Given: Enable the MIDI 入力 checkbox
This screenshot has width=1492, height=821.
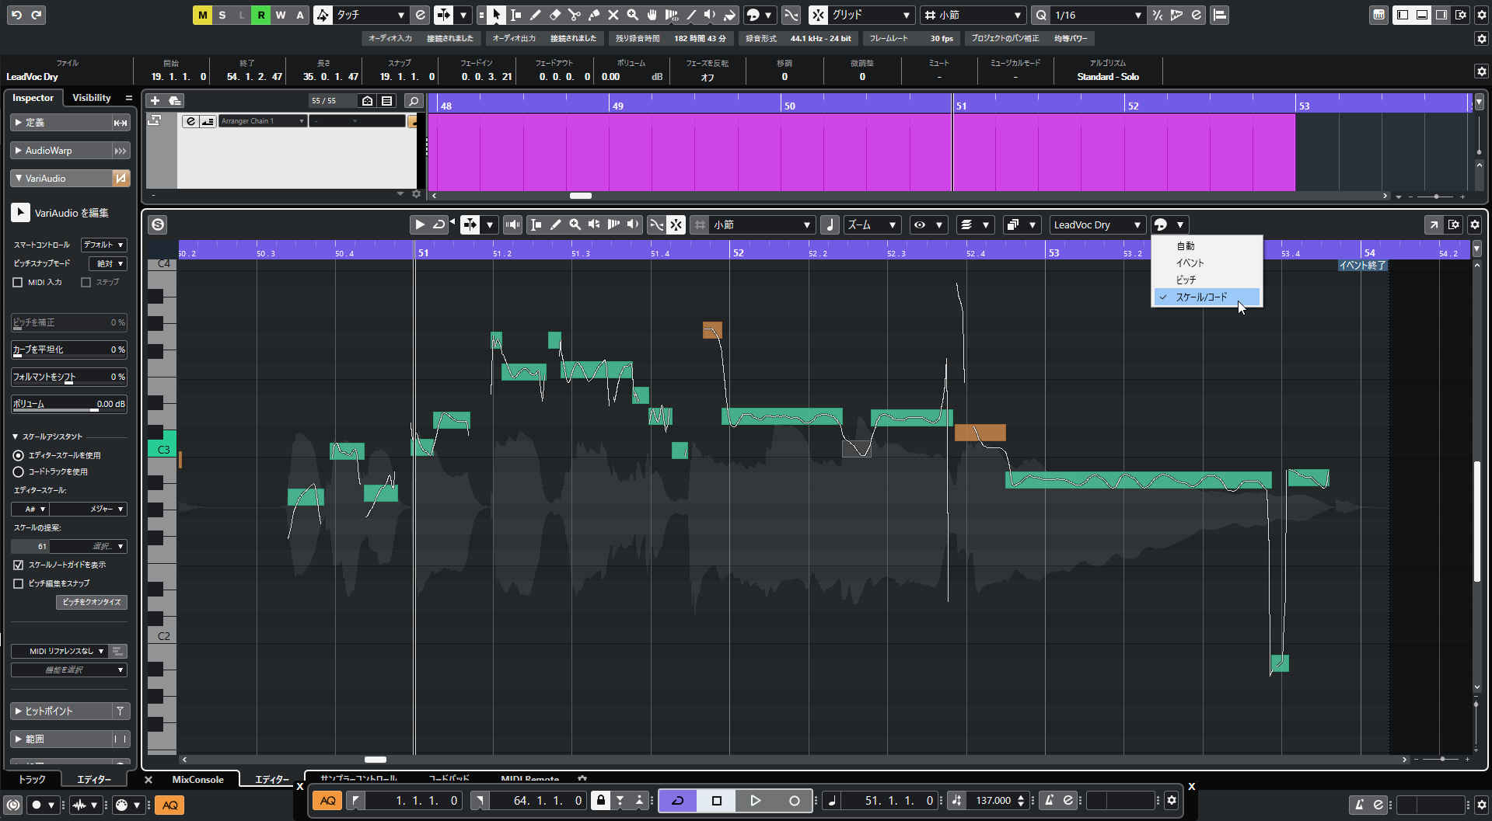Looking at the screenshot, I should (18, 283).
